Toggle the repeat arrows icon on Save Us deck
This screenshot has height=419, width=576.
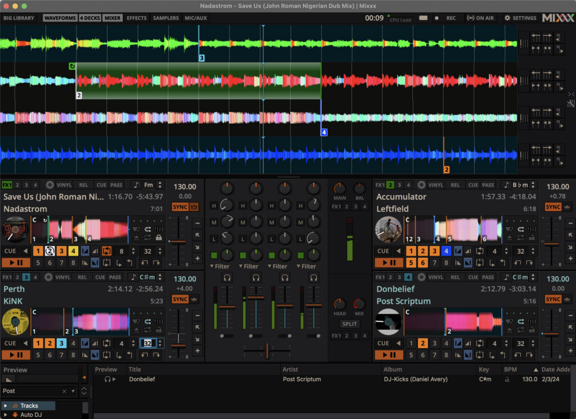[148, 238]
